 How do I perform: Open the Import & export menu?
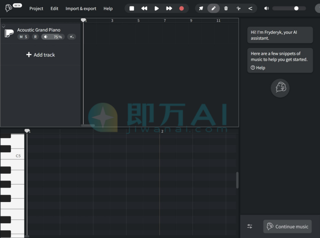pos(81,8)
